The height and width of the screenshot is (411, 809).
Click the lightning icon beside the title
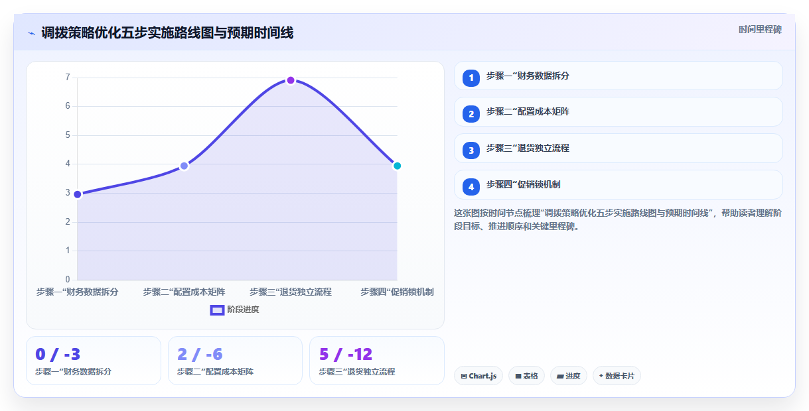[x=32, y=33]
